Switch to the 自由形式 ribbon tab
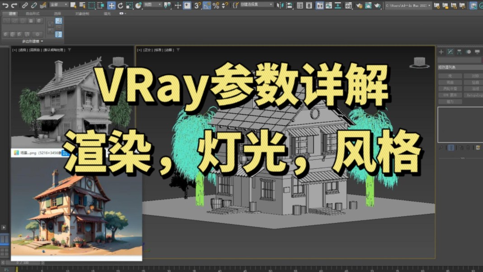Screen dimensions: 483x272 (x=33, y=14)
